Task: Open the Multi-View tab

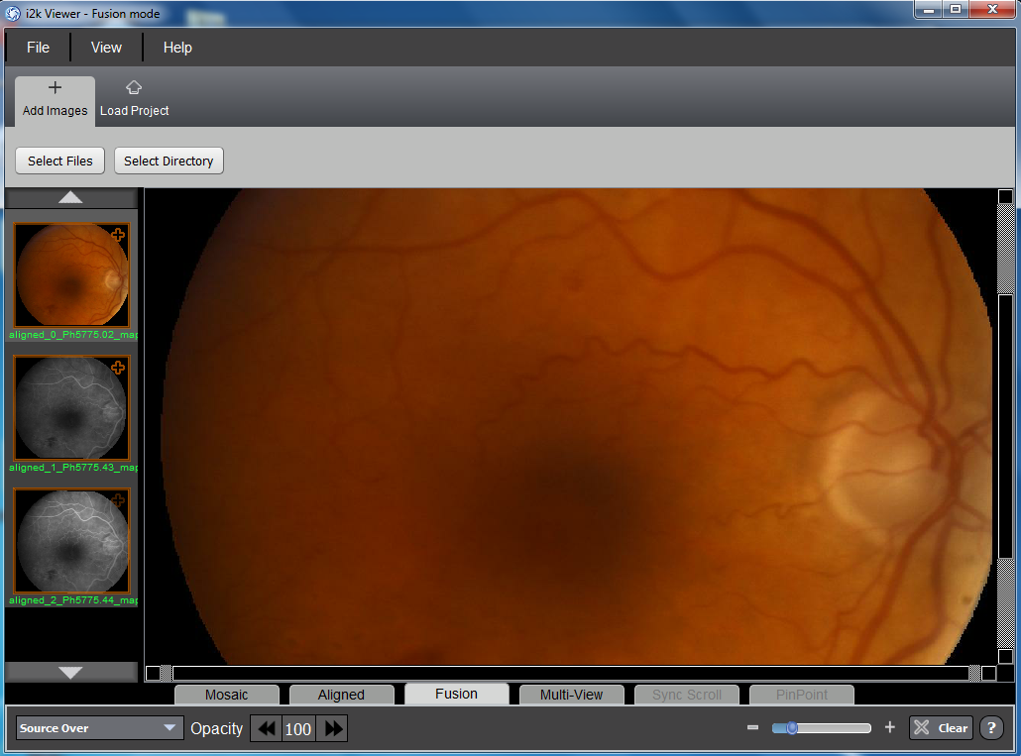Action: click(x=572, y=695)
